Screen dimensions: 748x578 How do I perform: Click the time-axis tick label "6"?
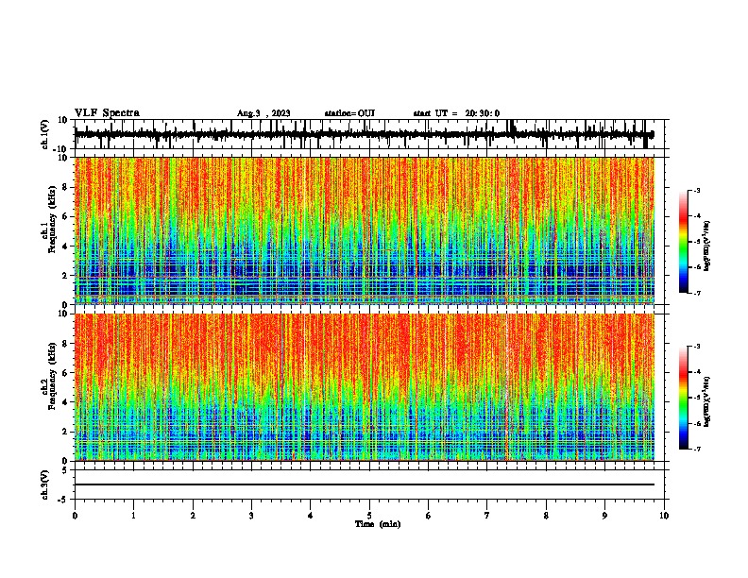click(429, 516)
